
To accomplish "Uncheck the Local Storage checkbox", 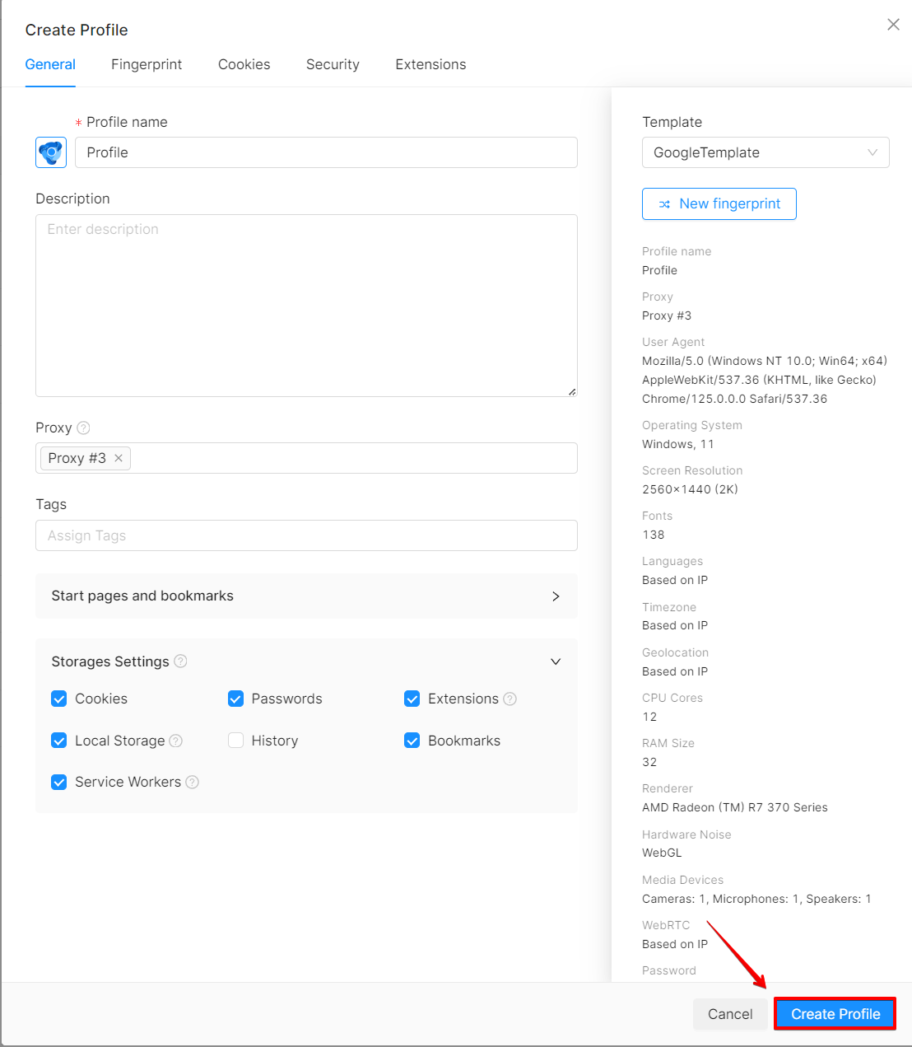I will click(59, 741).
